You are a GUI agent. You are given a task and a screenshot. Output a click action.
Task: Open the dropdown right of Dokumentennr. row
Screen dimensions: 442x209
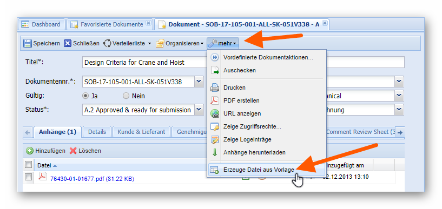click(399, 82)
